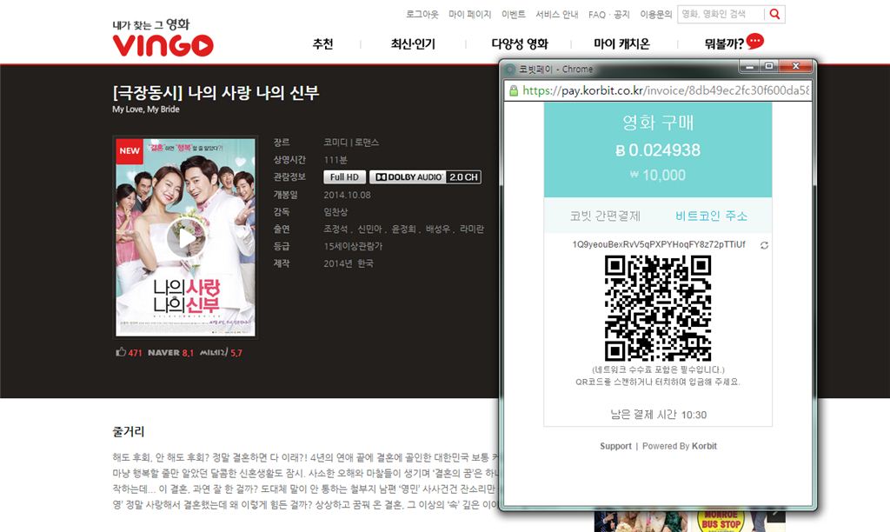
Task: Click the Support link in payment popup
Action: (615, 446)
